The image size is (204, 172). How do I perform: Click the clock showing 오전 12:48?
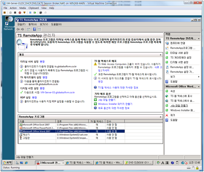194,163
